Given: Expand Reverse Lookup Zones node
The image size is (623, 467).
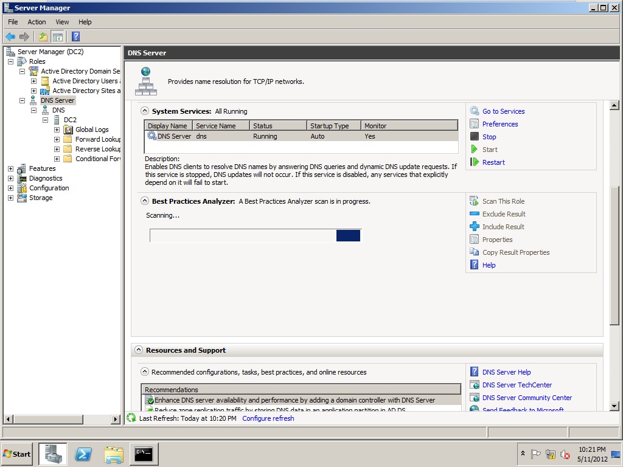Looking at the screenshot, I should click(x=57, y=150).
